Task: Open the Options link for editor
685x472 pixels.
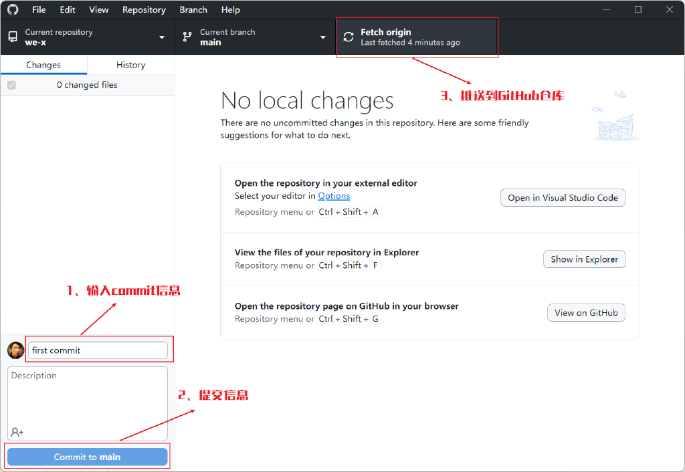Action: 334,196
